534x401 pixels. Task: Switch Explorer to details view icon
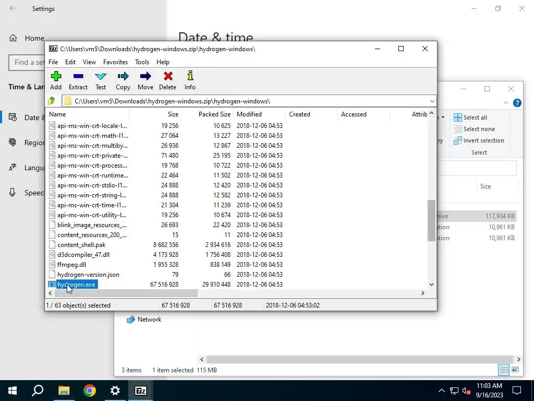point(504,370)
